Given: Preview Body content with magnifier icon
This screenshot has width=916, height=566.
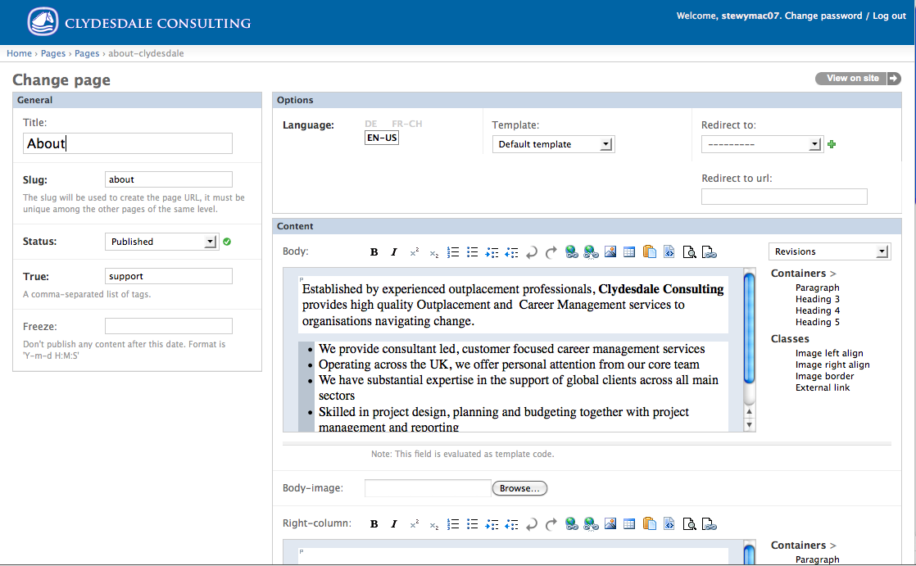Looking at the screenshot, I should 689,252.
